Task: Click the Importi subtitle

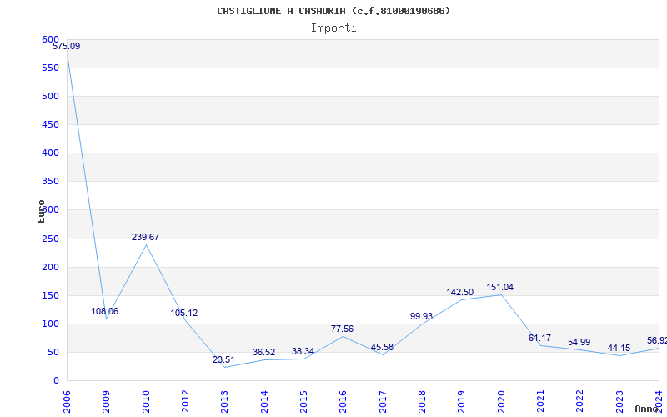Action: [333, 28]
